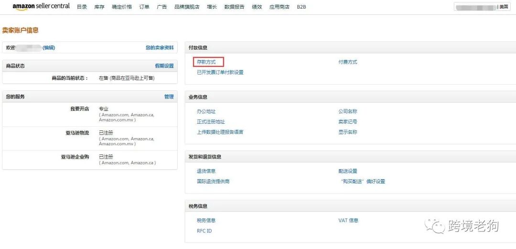Click the 在售 (商品在亚马逊上可售) status text
This screenshot has width=516, height=249.
127,78
